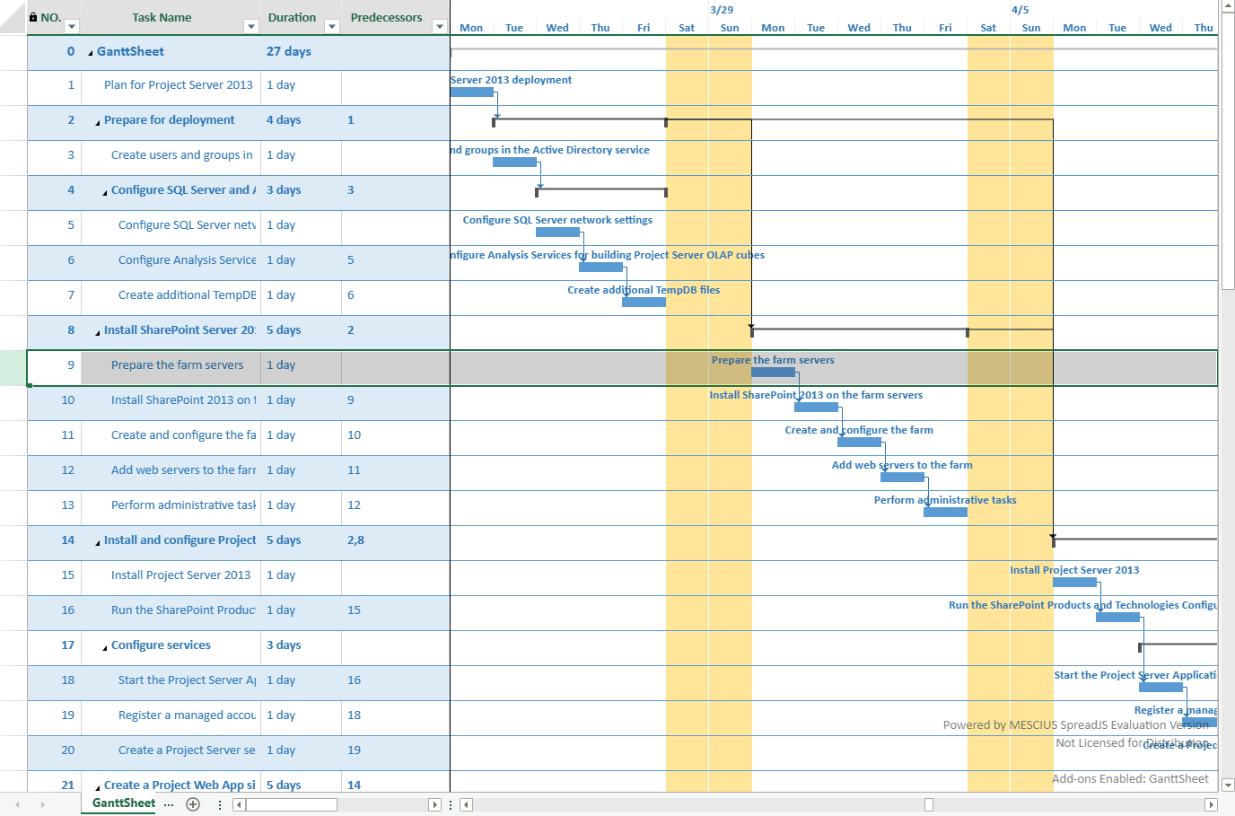
Task: Click the vertical scrollbar thumb
Action: pyautogui.click(x=1227, y=151)
